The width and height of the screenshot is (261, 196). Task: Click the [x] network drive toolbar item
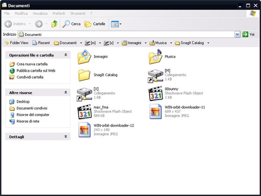[x=109, y=43]
